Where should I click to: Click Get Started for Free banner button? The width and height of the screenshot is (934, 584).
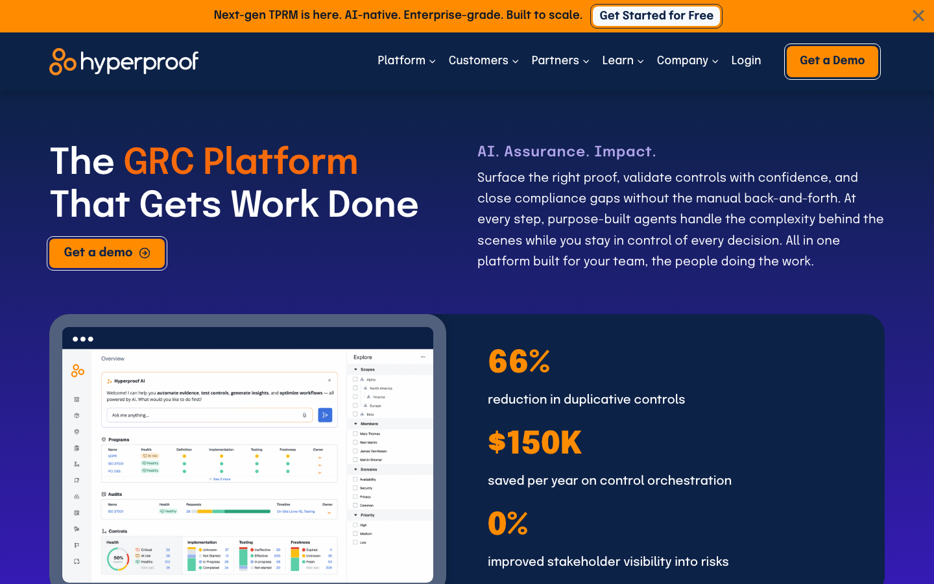[x=656, y=16]
